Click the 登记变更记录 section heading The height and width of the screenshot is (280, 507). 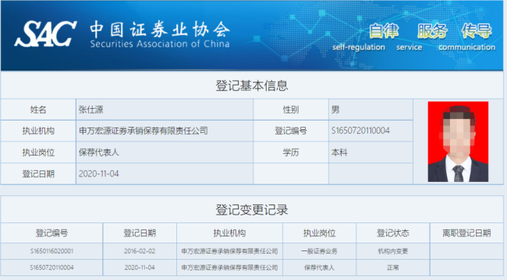coord(252,210)
